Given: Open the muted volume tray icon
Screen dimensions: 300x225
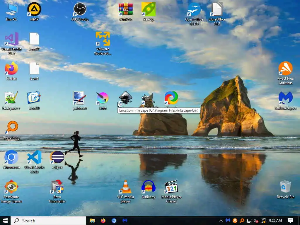Looking at the screenshot, I should coord(256,221).
